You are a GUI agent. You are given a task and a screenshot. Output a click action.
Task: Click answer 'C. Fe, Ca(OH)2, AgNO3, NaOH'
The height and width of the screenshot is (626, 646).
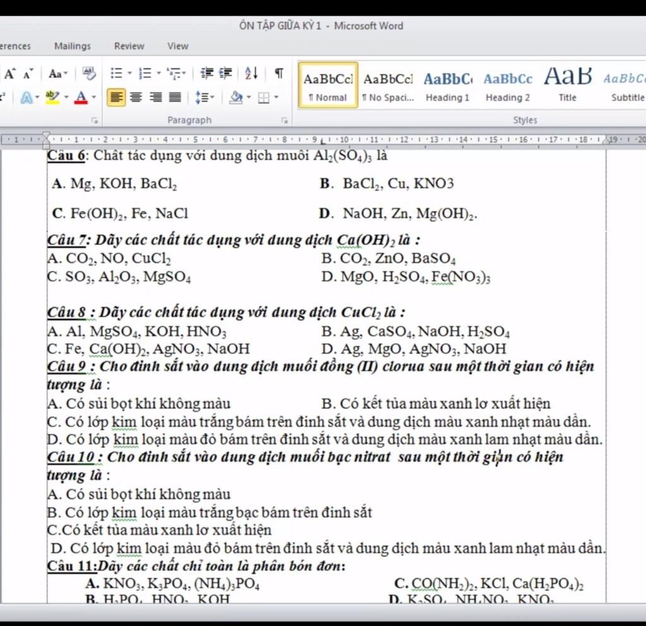click(x=148, y=349)
